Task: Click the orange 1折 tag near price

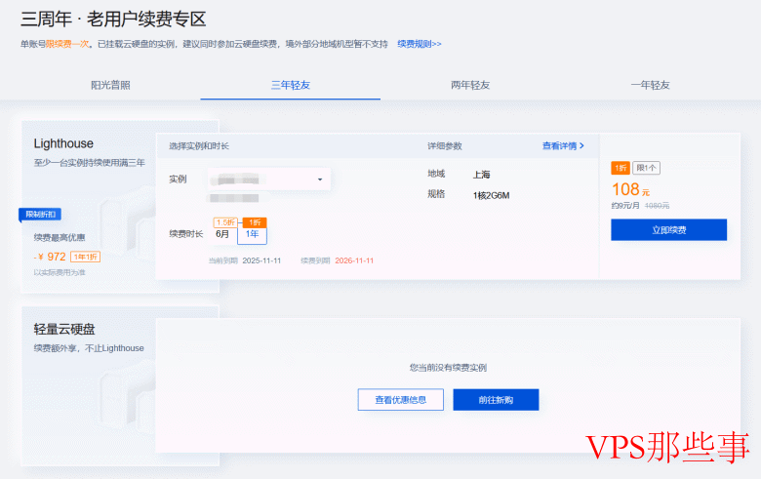Action: [621, 168]
